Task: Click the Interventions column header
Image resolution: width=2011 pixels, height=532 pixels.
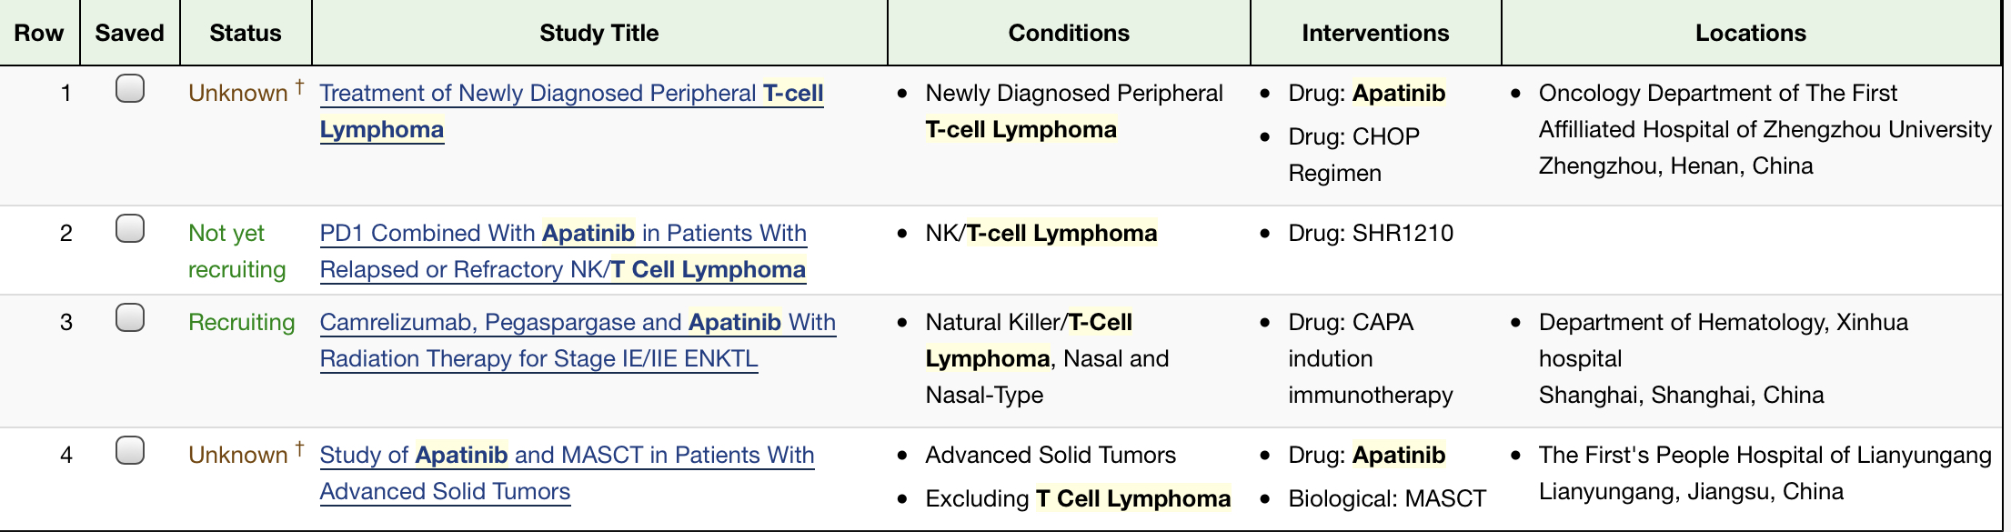Action: pos(1375,33)
